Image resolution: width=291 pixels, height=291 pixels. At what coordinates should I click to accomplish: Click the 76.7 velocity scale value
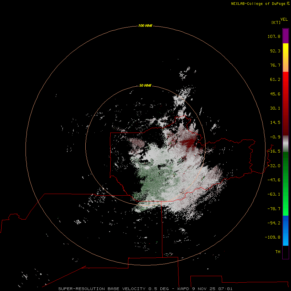pyautogui.click(x=275, y=65)
